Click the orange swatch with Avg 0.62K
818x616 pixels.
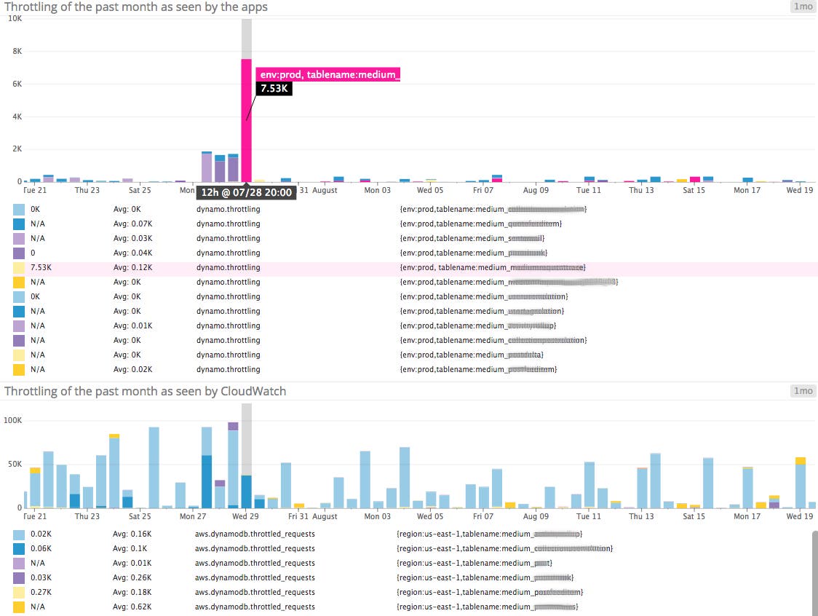click(19, 607)
